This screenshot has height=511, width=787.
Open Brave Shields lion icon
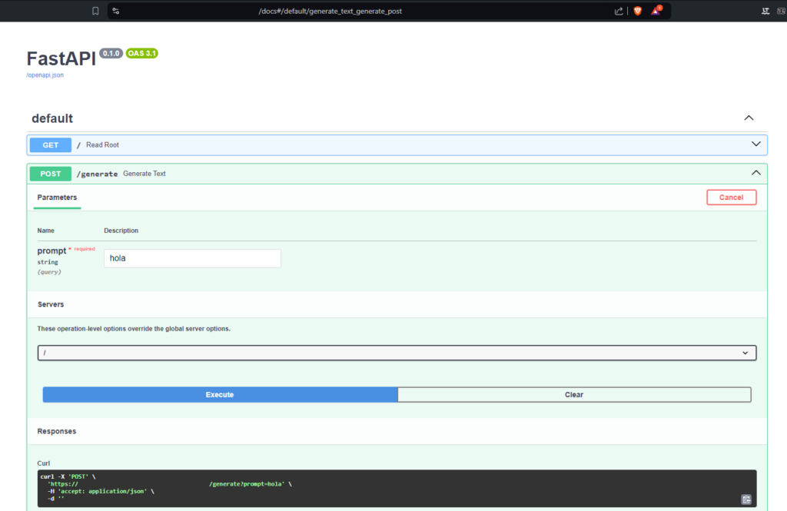point(637,11)
